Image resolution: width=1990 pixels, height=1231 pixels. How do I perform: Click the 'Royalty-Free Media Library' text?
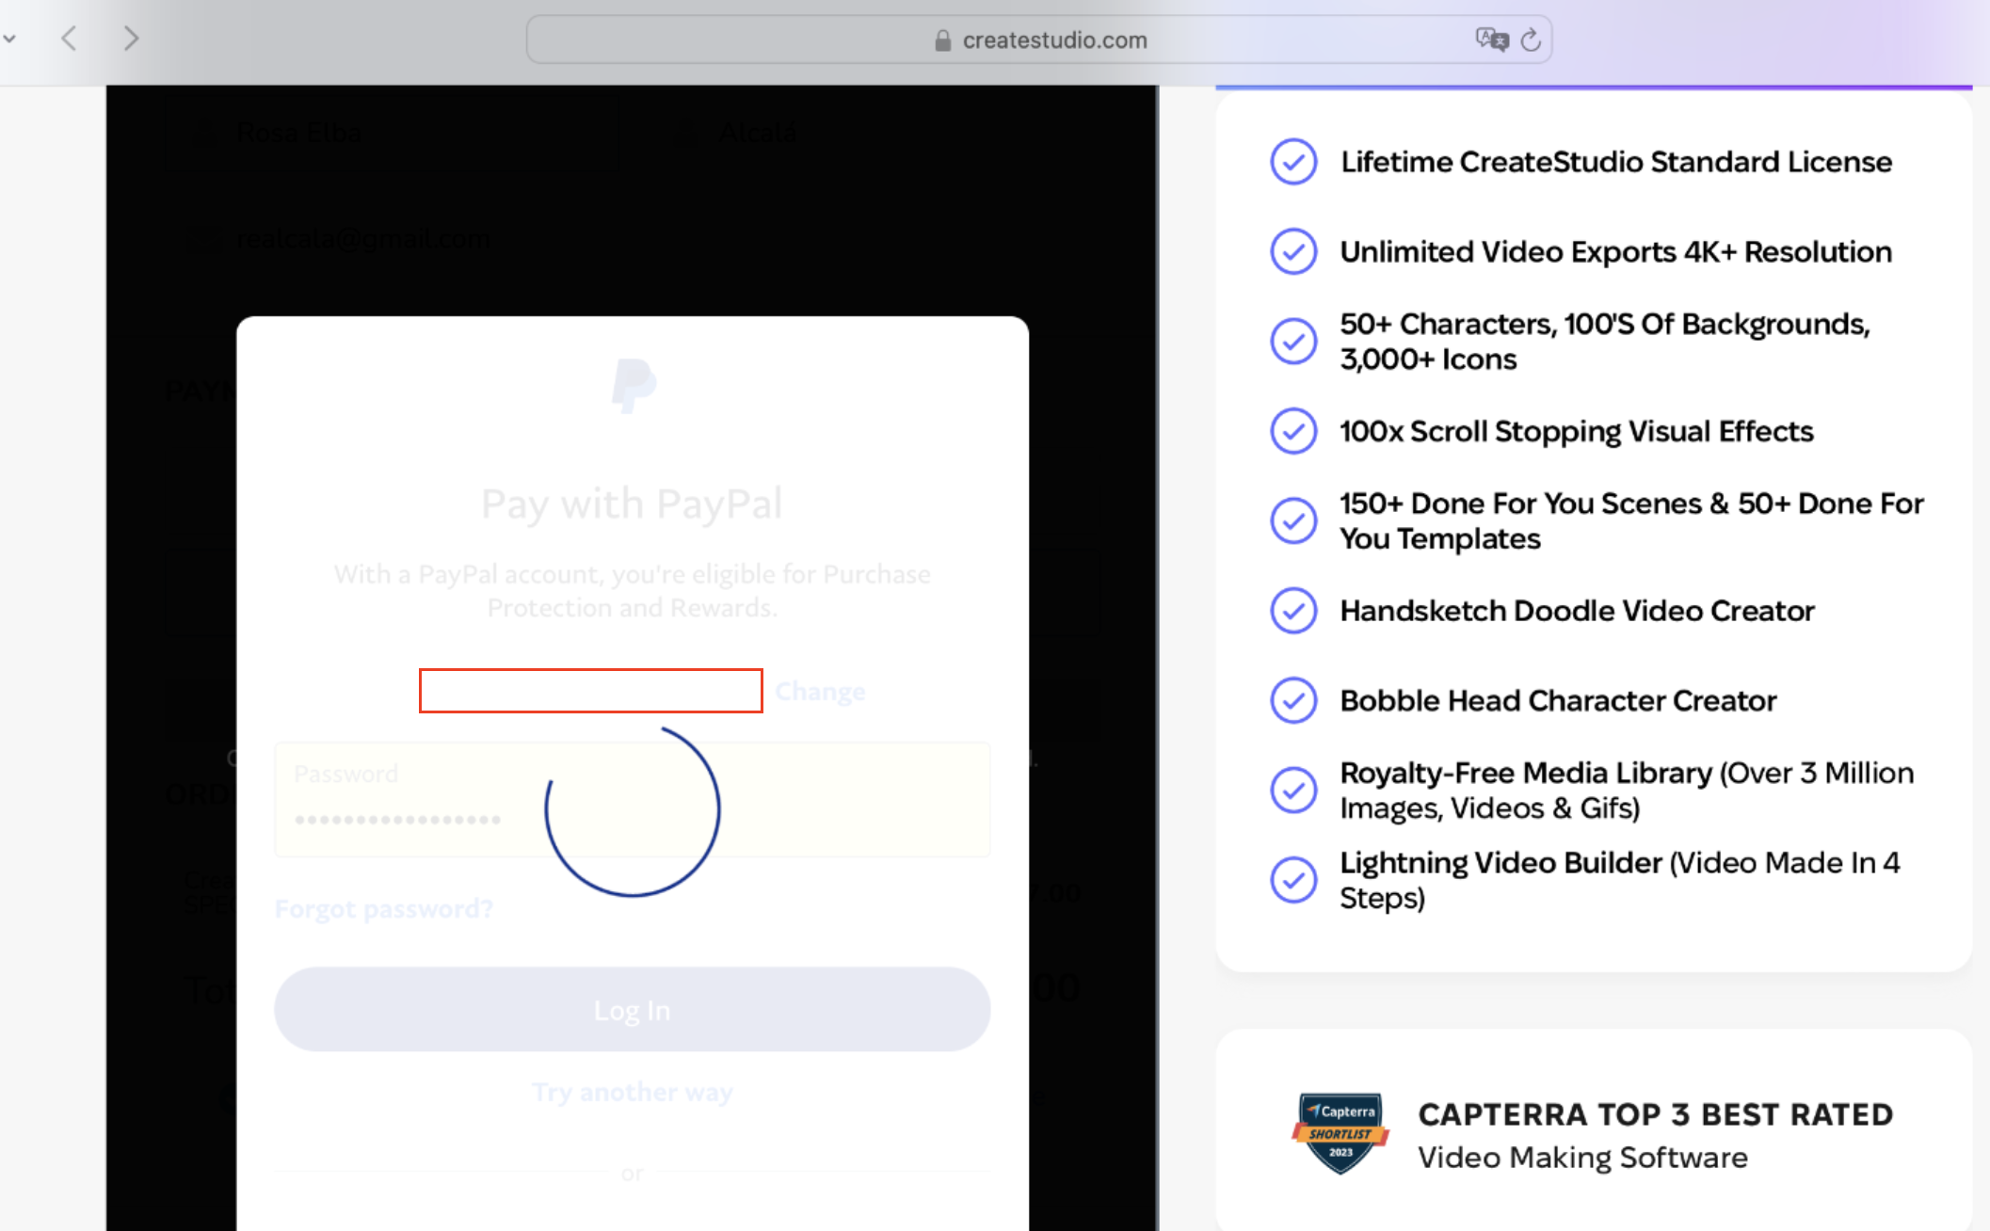1526,773
